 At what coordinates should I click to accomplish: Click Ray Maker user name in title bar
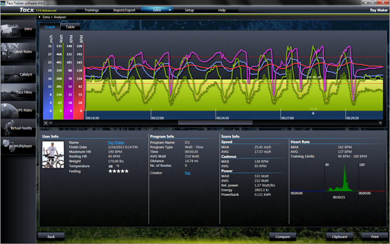(x=379, y=10)
